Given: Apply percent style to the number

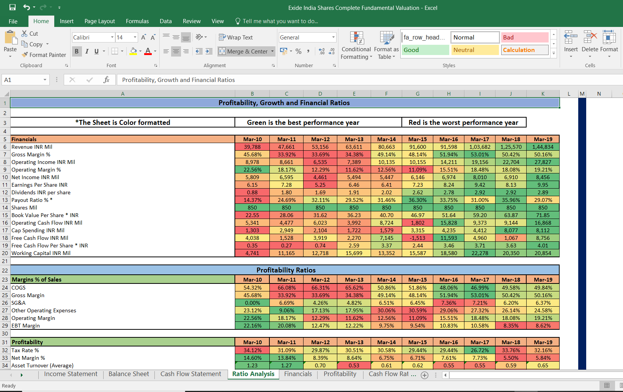Looking at the screenshot, I should [x=299, y=51].
